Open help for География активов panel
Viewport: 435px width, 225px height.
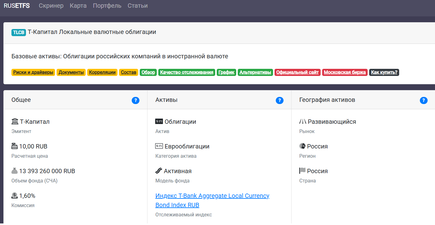(x=424, y=100)
